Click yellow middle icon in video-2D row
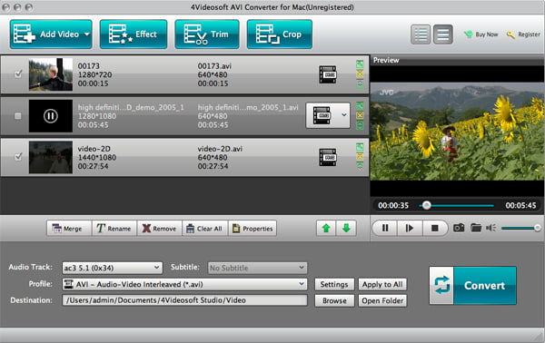The width and height of the screenshot is (545, 343). click(360, 157)
